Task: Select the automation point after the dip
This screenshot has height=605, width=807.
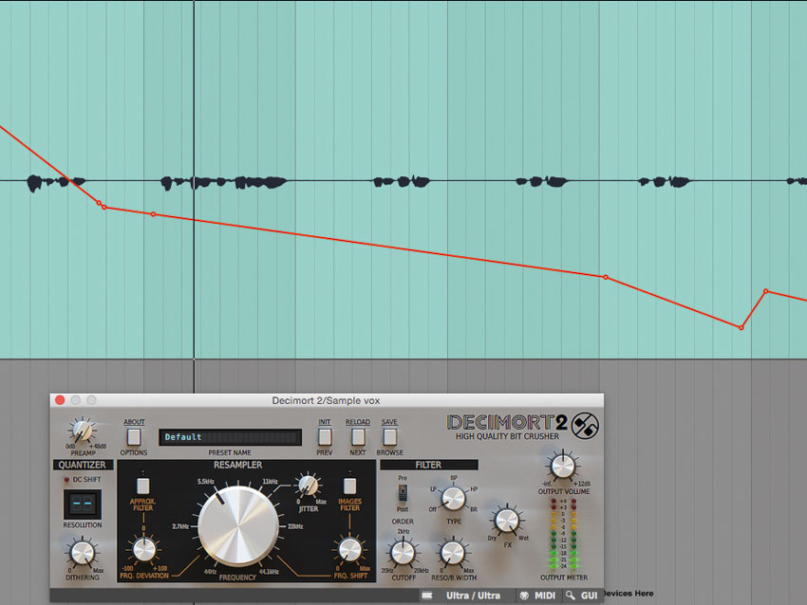Action: pos(766,291)
